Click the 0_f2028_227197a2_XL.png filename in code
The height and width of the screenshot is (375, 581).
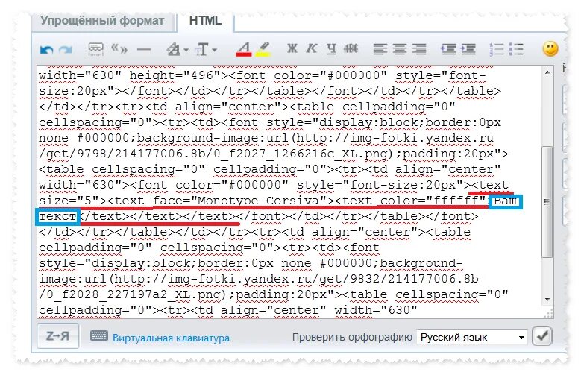pyautogui.click(x=134, y=295)
